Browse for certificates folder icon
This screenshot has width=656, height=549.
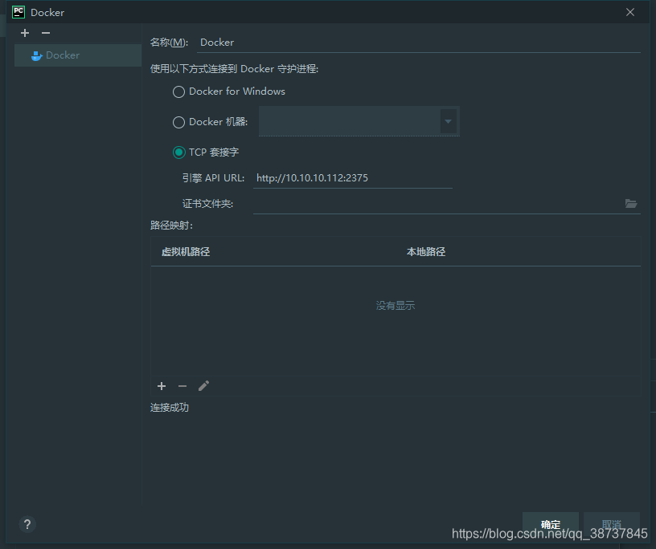631,204
